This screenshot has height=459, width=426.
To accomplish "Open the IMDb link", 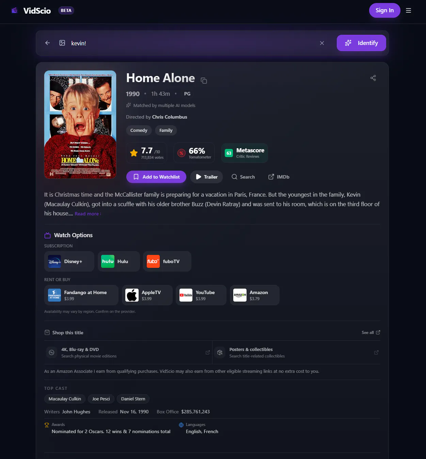I will pos(279,177).
